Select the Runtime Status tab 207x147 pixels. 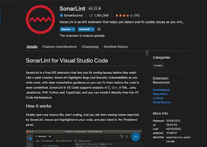116,47
